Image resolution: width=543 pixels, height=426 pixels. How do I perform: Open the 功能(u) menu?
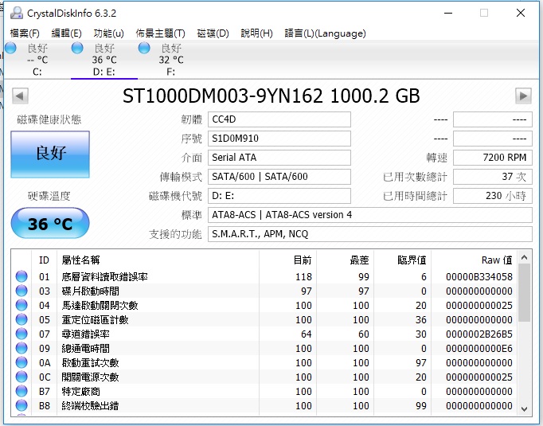click(109, 33)
